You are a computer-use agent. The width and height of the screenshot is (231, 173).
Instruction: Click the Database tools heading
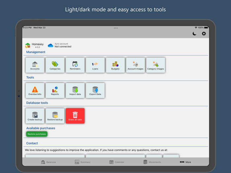(x=37, y=103)
